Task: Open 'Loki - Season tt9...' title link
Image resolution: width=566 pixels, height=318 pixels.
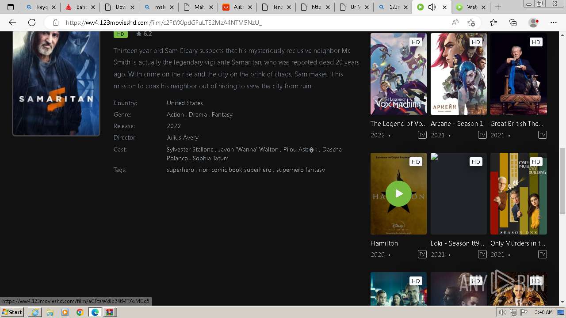Action: pyautogui.click(x=458, y=243)
